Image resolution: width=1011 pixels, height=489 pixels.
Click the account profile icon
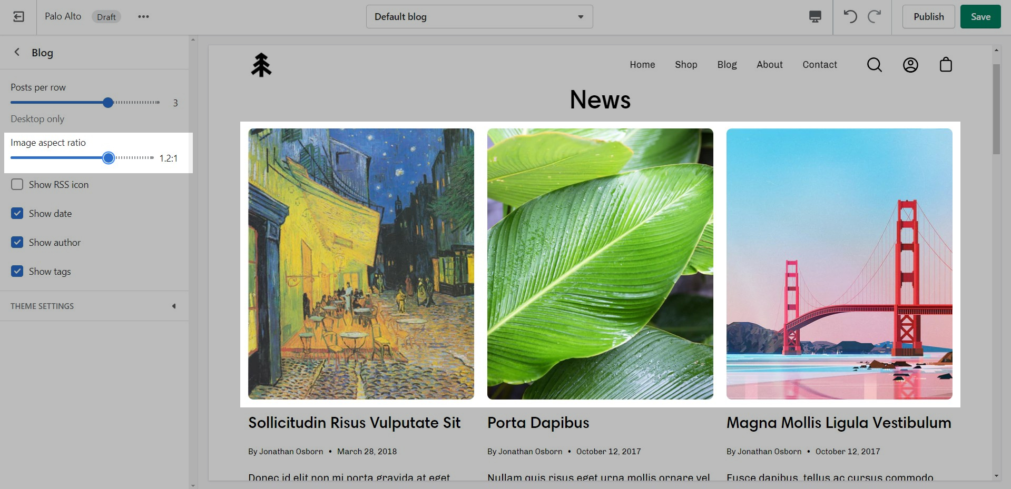(910, 65)
